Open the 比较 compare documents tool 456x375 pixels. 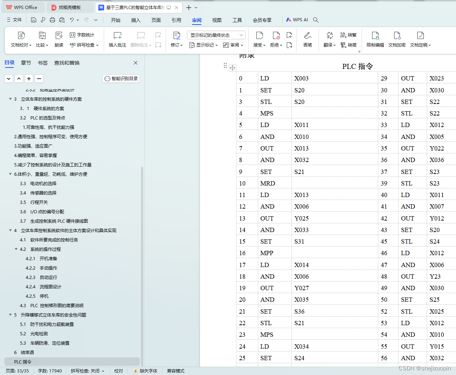pos(42,40)
